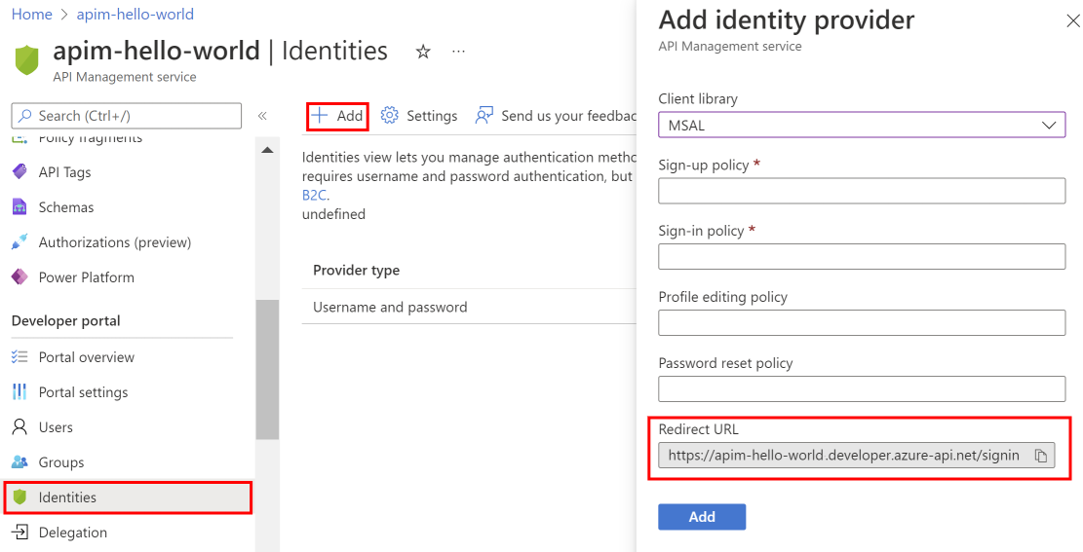Screen dimensions: 1083x552
Task: Open Authorizations (preview) page
Action: (x=114, y=242)
